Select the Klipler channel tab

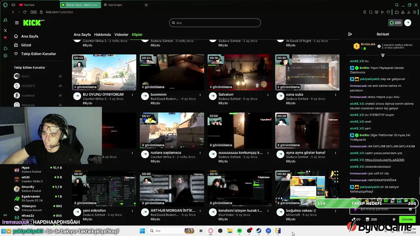[137, 34]
